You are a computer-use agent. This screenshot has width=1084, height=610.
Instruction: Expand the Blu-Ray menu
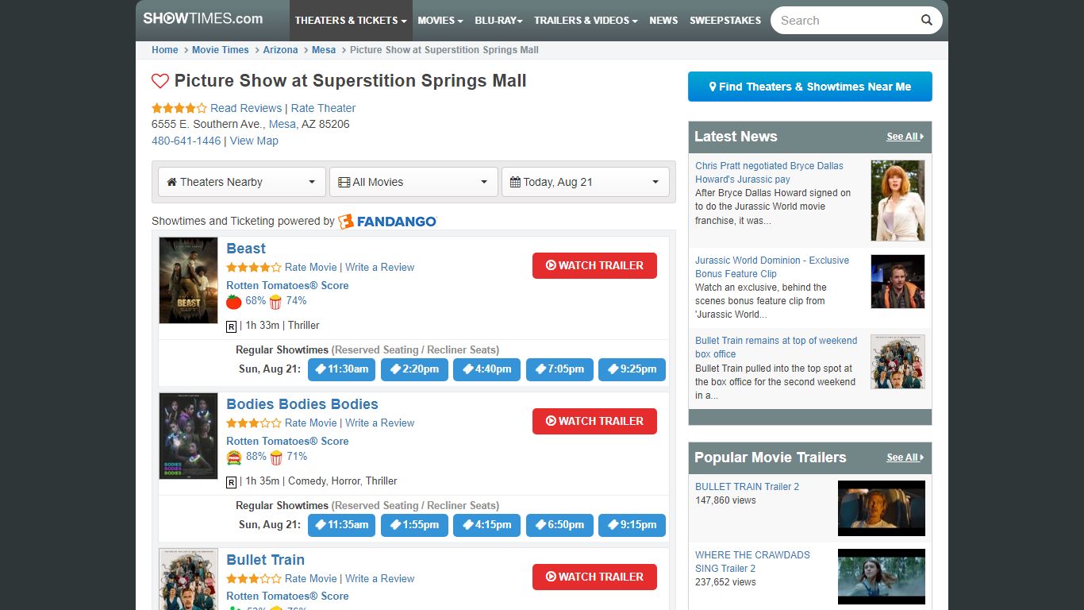click(x=498, y=21)
